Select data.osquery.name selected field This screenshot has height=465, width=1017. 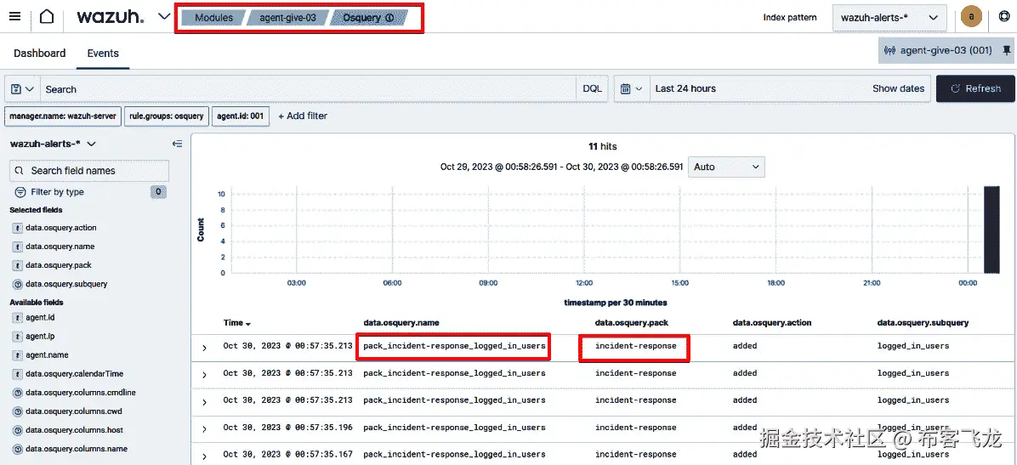click(60, 247)
